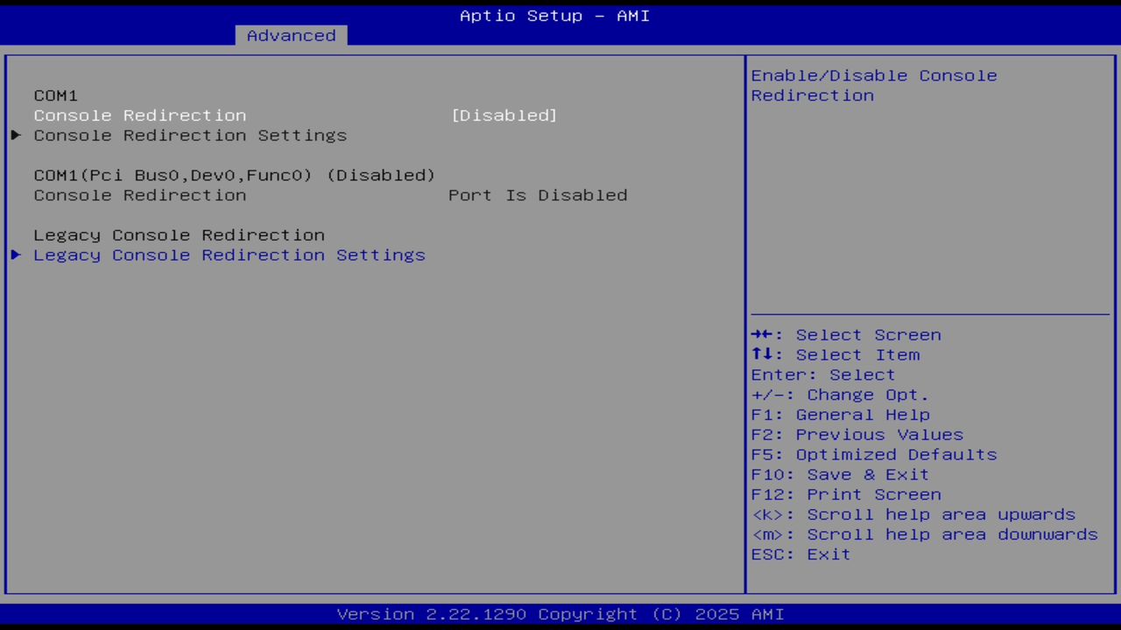This screenshot has width=1121, height=630.
Task: Click the arrow icon before Legacy Console Redirection Settings
Action: coord(15,255)
